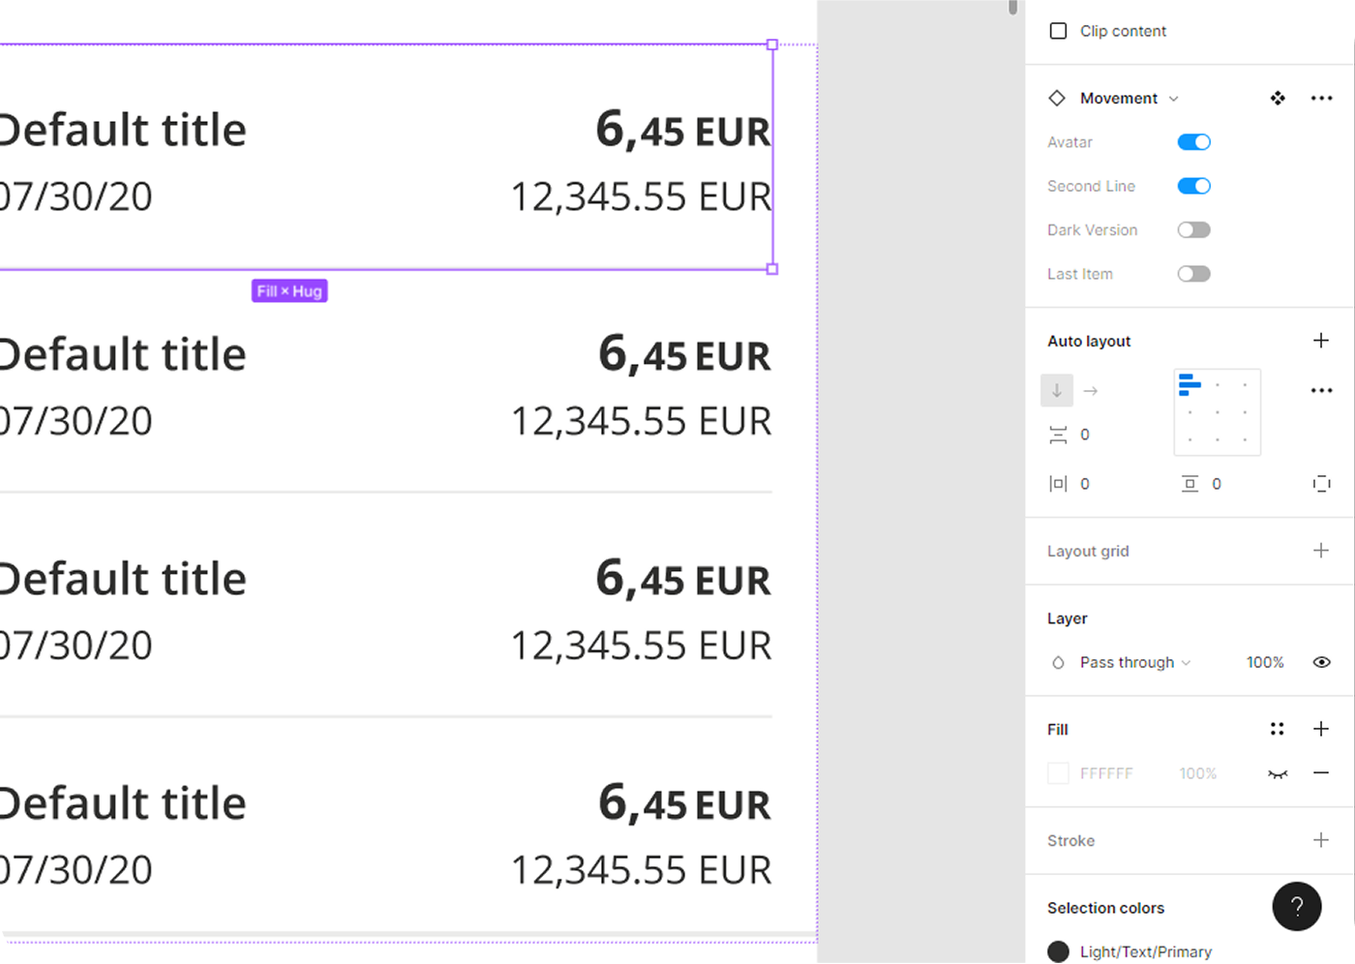Add a new Stroke with plus button

coord(1321,840)
